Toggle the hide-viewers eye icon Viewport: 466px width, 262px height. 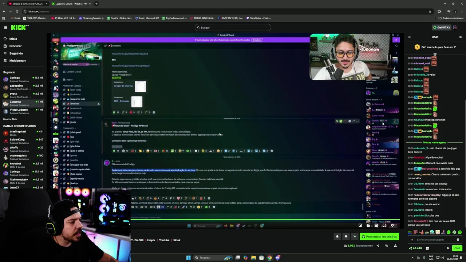[387, 246]
